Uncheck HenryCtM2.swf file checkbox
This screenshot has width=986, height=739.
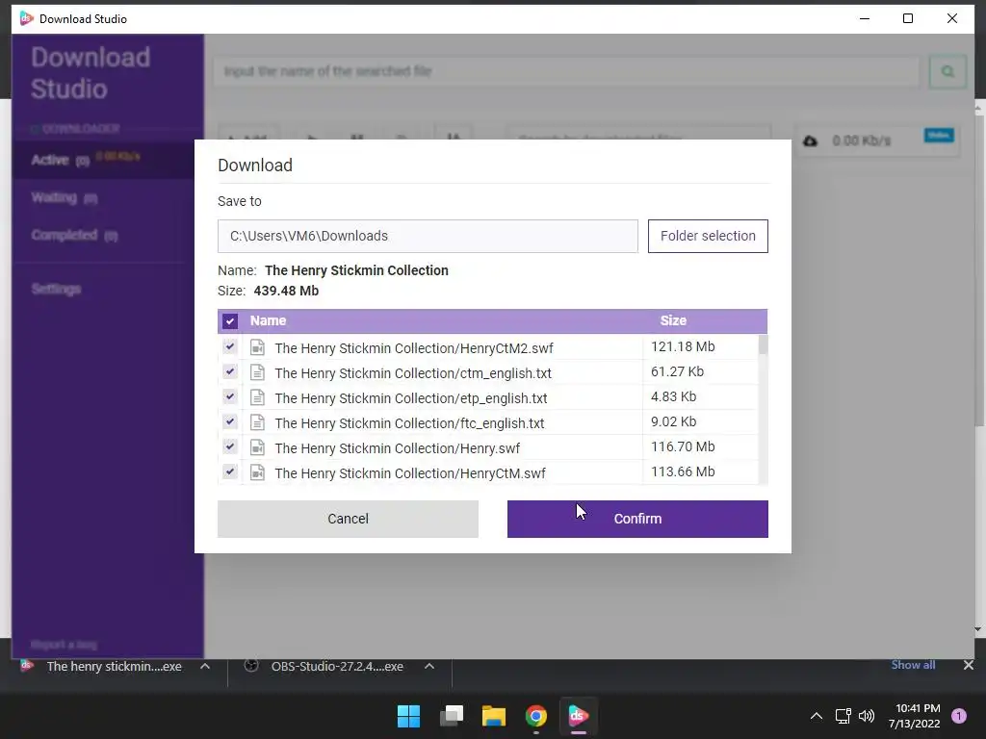(x=229, y=346)
